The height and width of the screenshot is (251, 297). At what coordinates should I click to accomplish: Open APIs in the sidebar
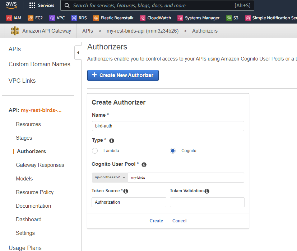click(x=15, y=49)
